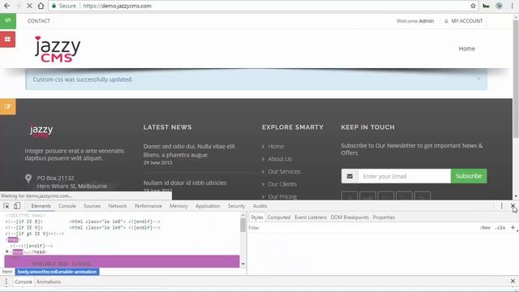Select the html element node in DOM tree
The image size is (519, 292).
coord(13,240)
